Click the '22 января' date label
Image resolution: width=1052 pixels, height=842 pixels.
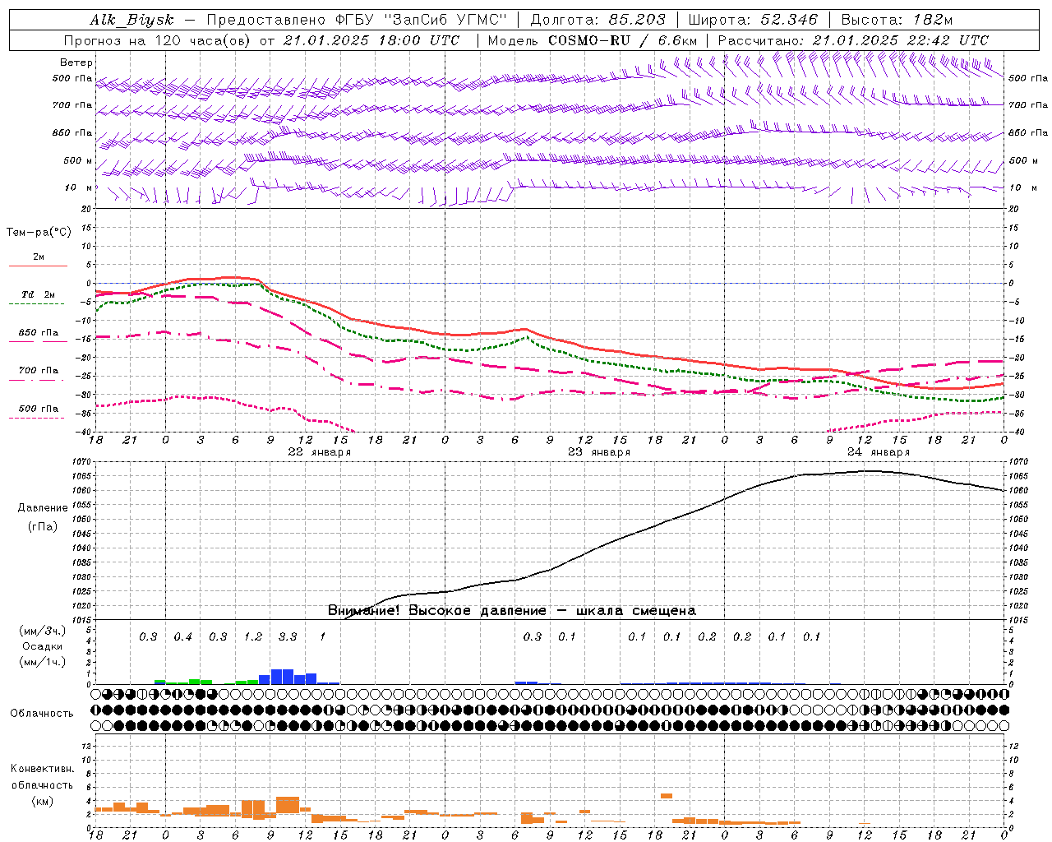click(x=319, y=452)
